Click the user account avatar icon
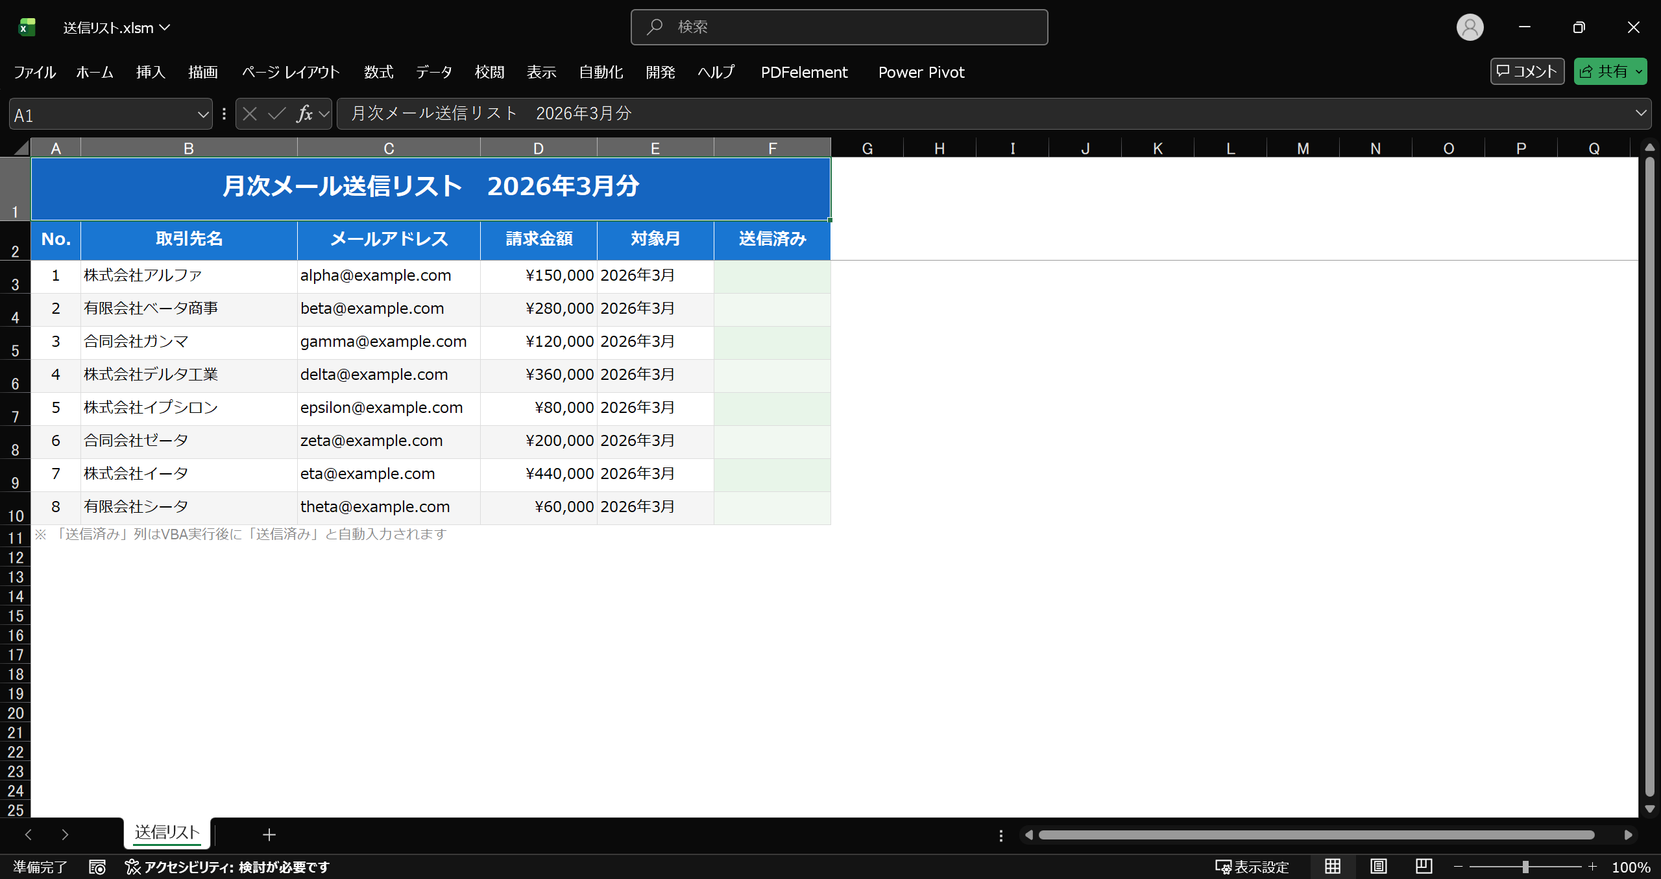The width and height of the screenshot is (1661, 879). coord(1470,27)
